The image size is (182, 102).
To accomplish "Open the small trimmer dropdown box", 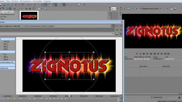I will pyautogui.click(x=114, y=9).
